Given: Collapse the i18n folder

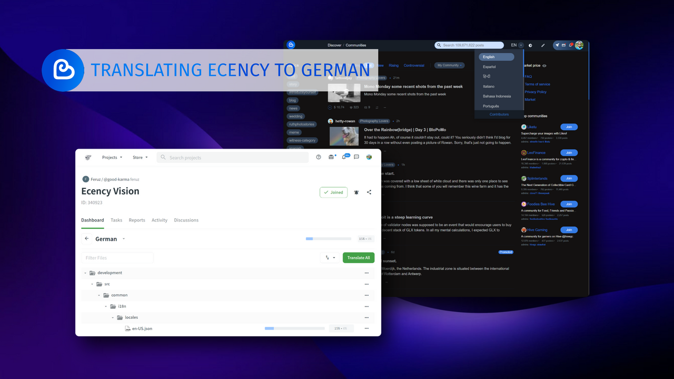Looking at the screenshot, I should tap(106, 306).
